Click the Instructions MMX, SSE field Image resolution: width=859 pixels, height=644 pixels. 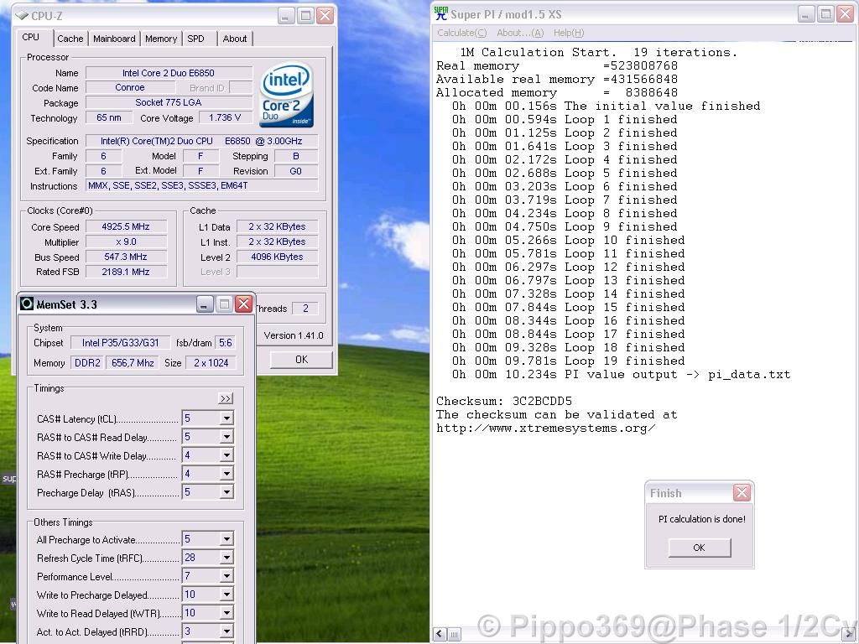[201, 185]
